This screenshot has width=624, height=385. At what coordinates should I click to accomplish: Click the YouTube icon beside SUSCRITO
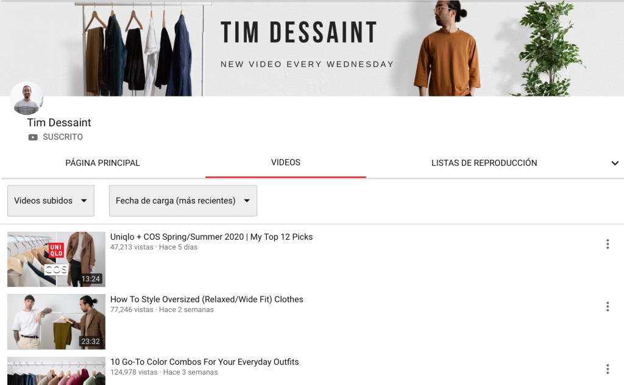(33, 137)
